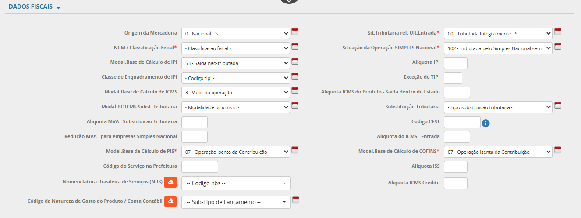Click the icon beside Sub-Tipo de Lançamento
This screenshot has width=581, height=218.
click(296, 200)
